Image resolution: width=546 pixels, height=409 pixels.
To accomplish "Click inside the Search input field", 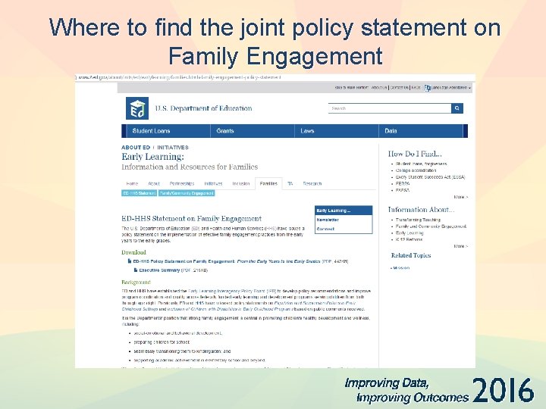I will 389,108.
